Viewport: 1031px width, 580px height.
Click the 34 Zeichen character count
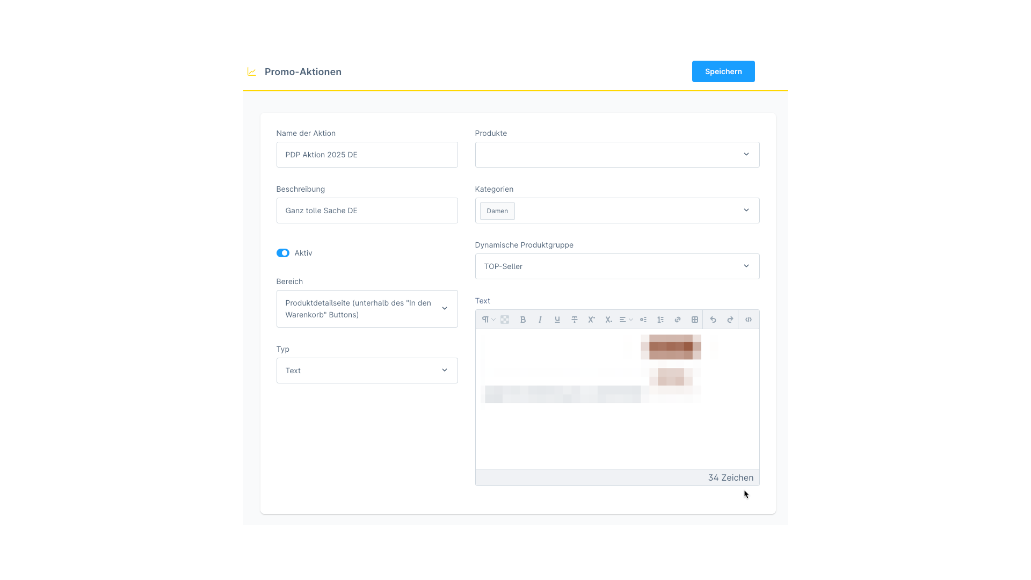tap(730, 477)
